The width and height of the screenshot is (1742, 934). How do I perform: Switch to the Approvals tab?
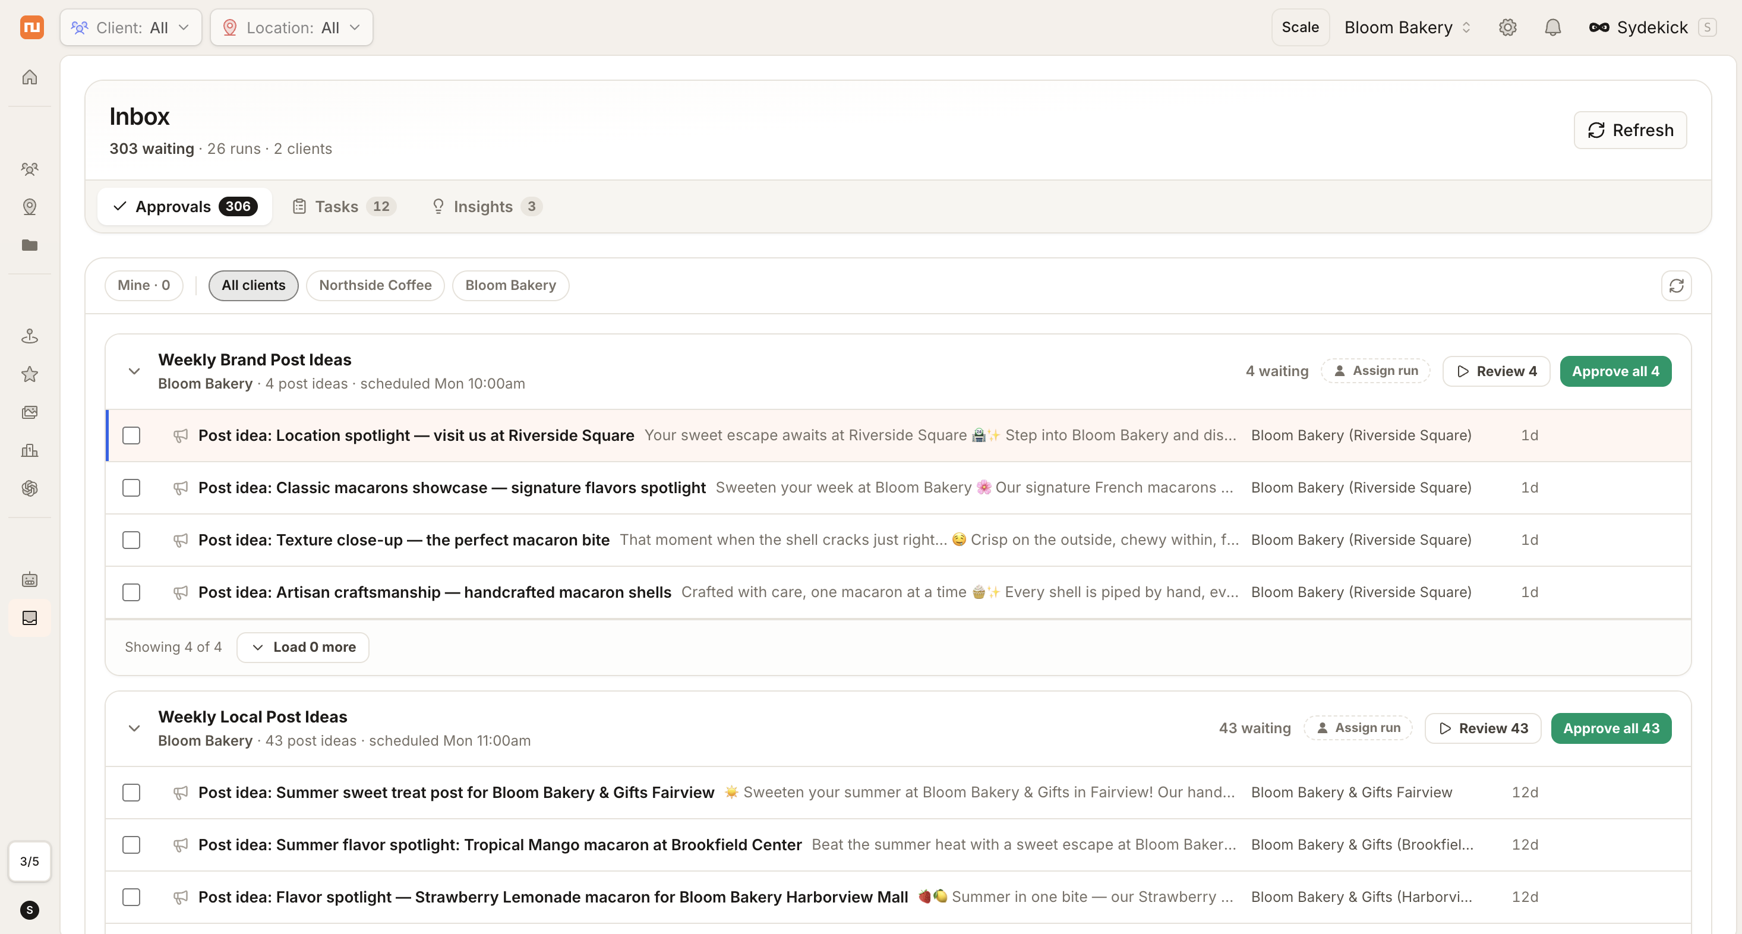(x=185, y=206)
